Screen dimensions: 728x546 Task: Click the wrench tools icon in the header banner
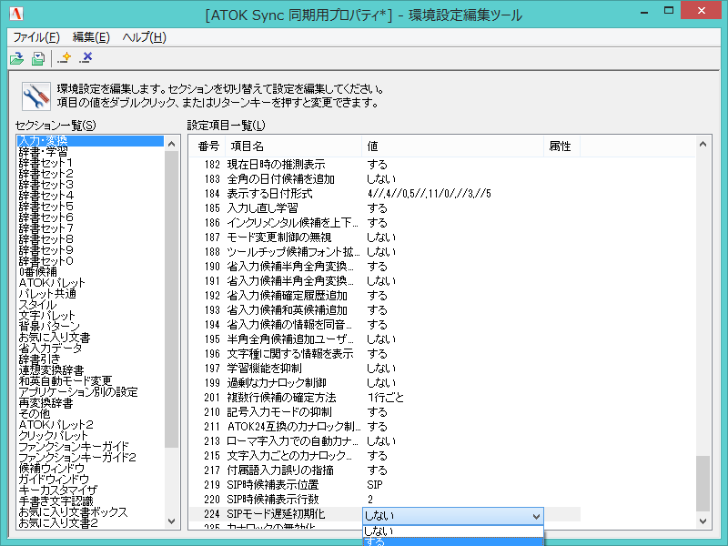click(35, 96)
